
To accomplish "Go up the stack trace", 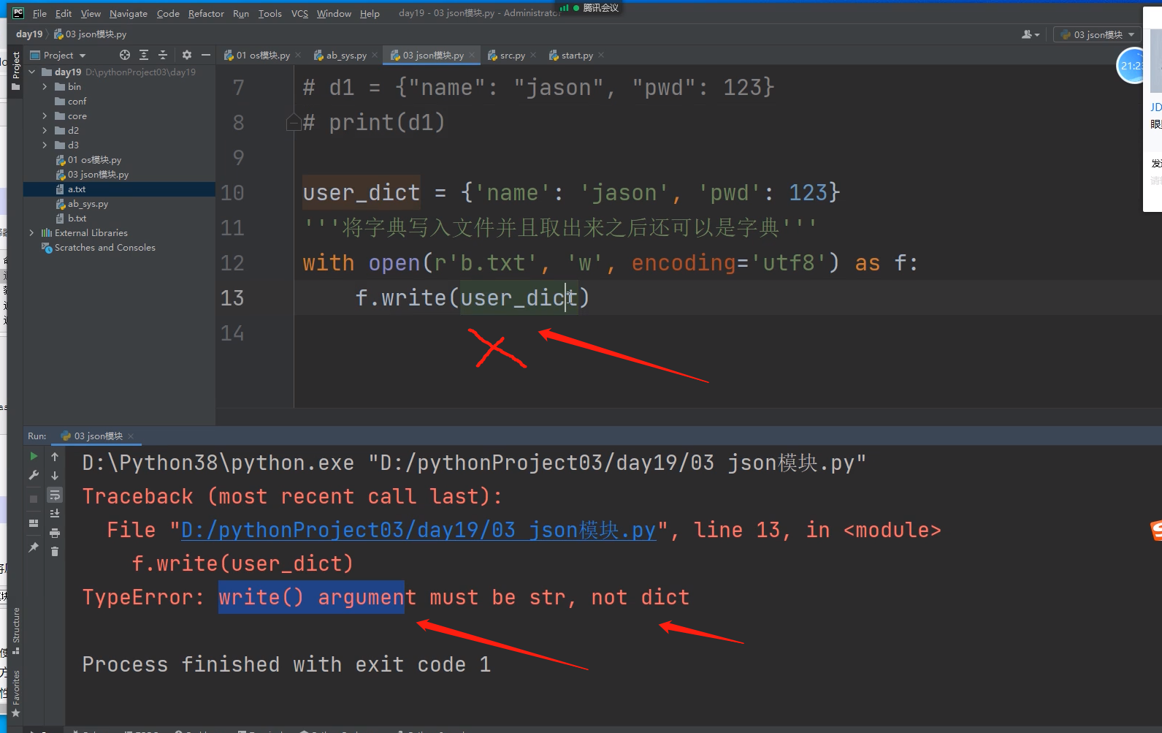I will (55, 456).
